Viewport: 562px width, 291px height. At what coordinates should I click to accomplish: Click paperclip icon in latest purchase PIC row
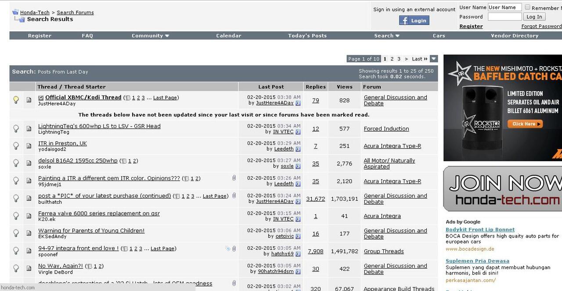point(234,196)
